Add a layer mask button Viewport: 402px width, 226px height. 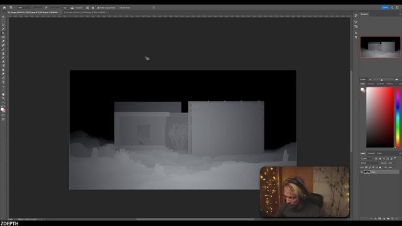[379, 218]
